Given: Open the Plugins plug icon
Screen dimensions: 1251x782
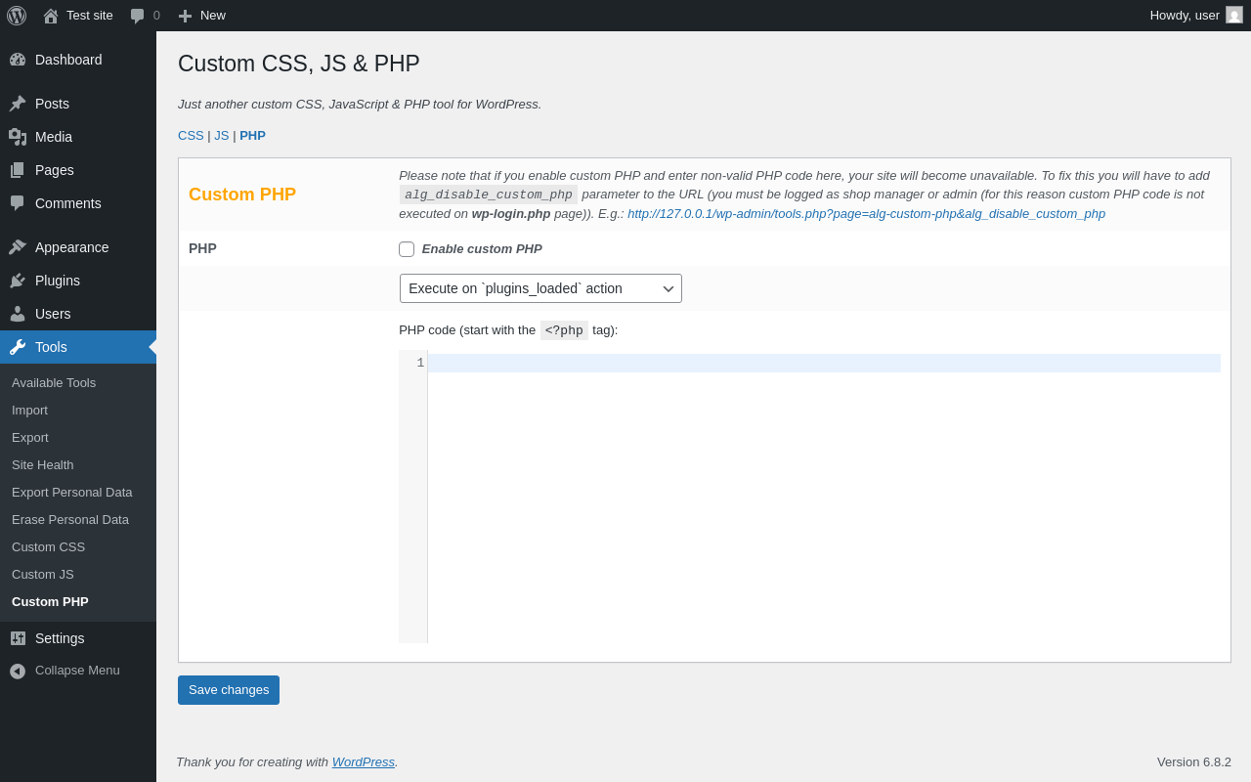Looking at the screenshot, I should 18,281.
